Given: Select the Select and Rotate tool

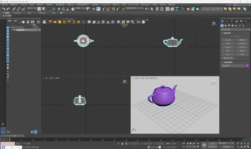Looking at the screenshot, I should 63,9.
